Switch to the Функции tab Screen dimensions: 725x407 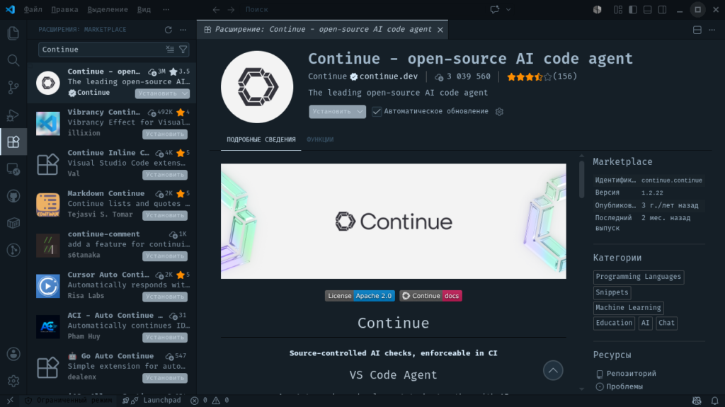coord(320,139)
